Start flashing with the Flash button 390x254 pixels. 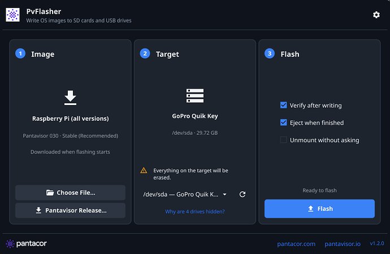[319, 209]
